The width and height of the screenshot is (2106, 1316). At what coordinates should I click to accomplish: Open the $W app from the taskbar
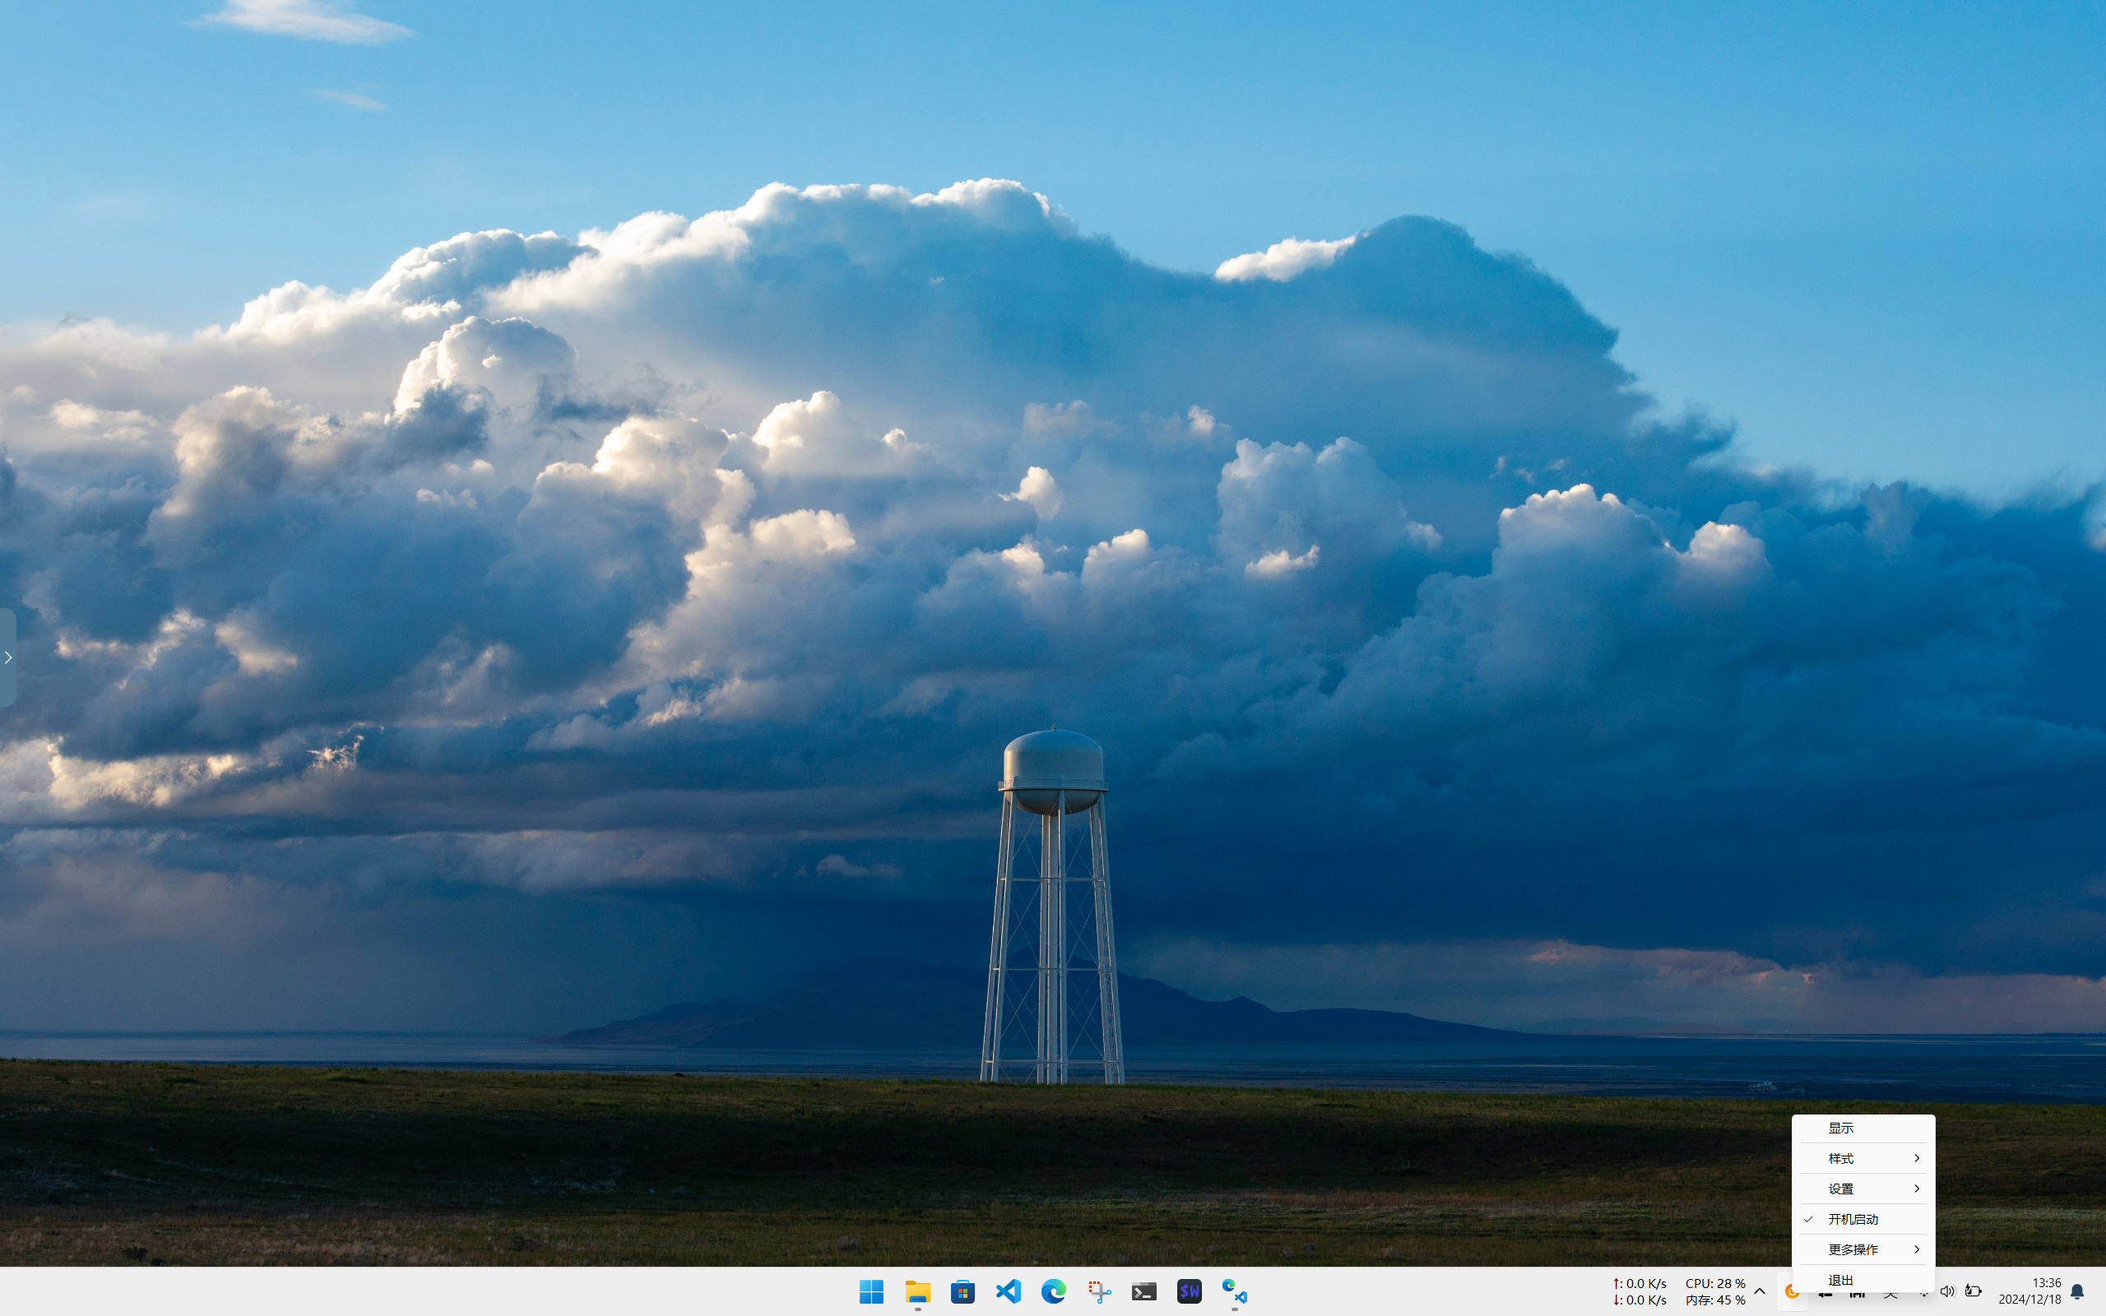pyautogui.click(x=1190, y=1291)
